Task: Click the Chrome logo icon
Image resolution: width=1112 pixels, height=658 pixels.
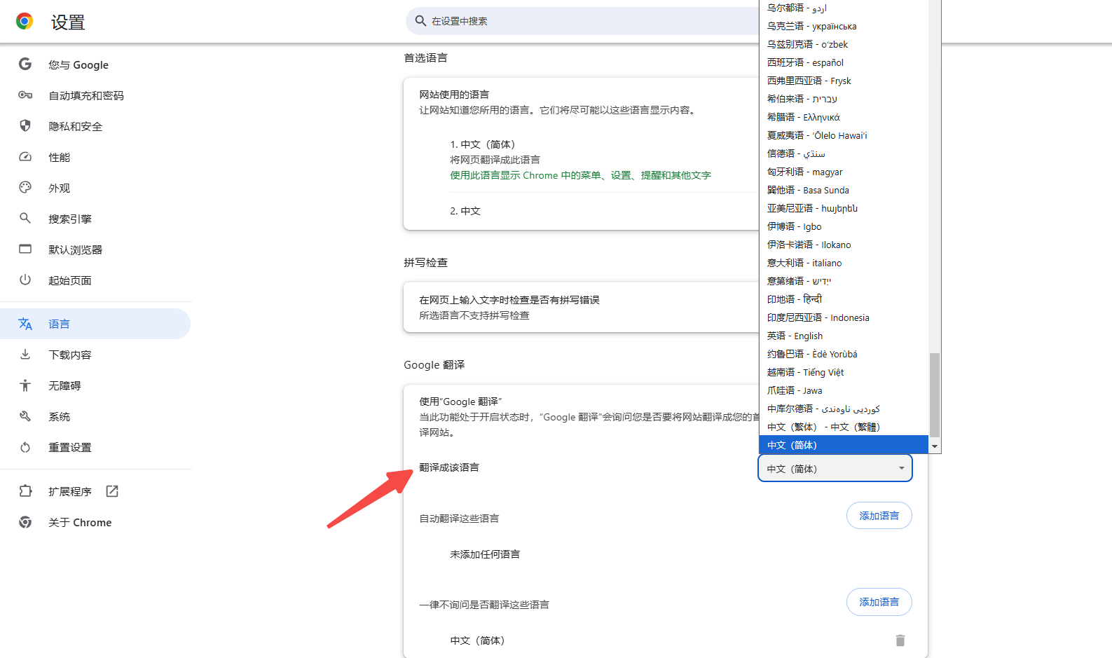Action: [25, 22]
